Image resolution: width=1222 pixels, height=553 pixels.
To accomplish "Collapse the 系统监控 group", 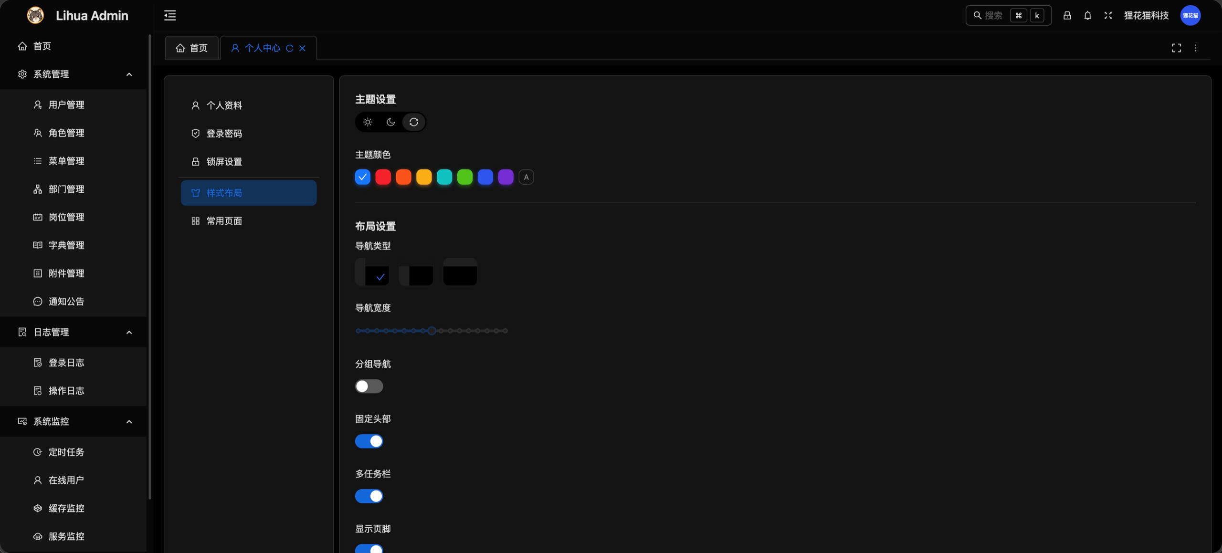I will point(74,421).
